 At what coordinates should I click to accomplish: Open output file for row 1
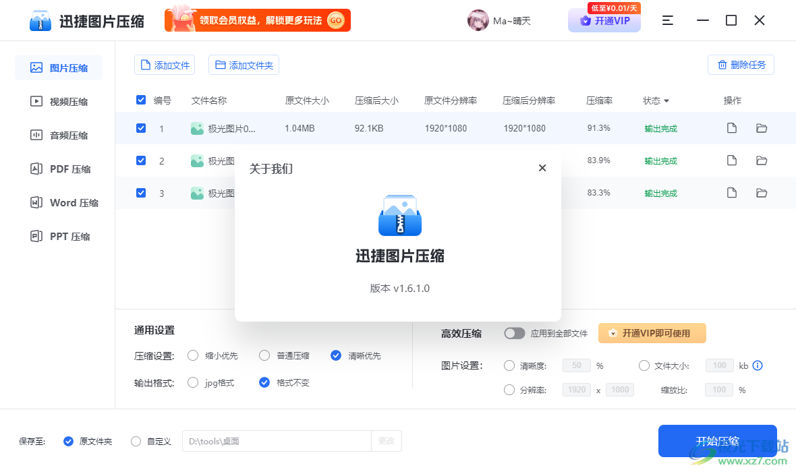pos(731,128)
